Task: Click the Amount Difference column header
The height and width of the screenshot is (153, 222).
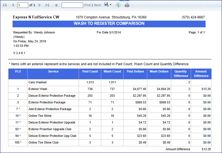Action: (201, 74)
